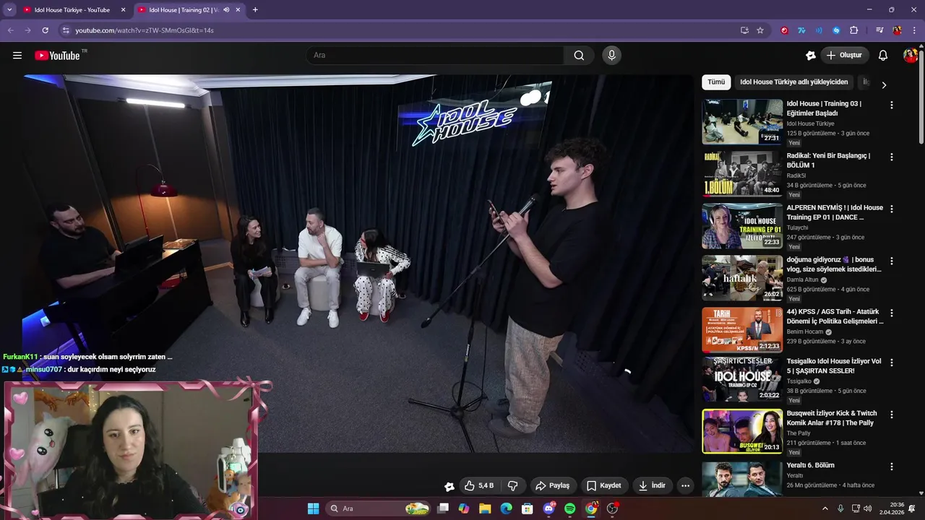
Task: Open options menu for Radikal video
Action: click(x=891, y=157)
